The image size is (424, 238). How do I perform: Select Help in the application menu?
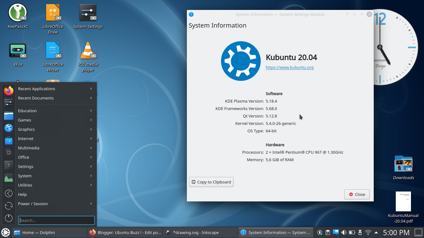coord(22,194)
